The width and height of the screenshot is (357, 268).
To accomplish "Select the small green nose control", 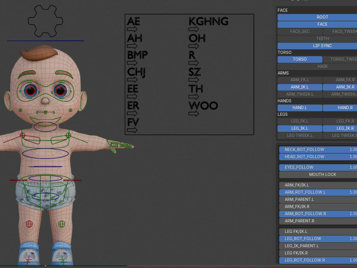I will pyautogui.click(x=45, y=100).
